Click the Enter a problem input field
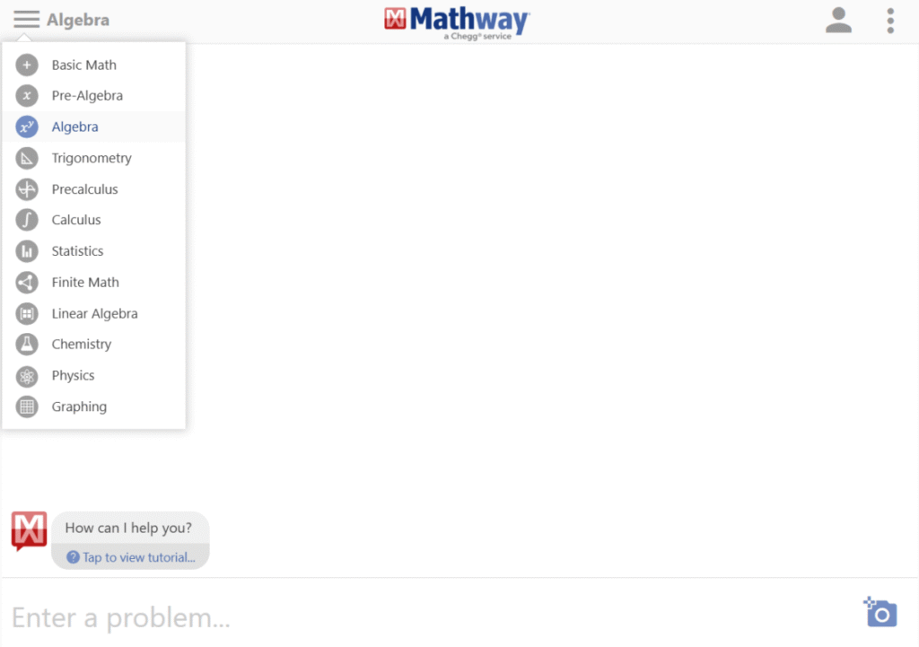The image size is (919, 647). pos(433,617)
